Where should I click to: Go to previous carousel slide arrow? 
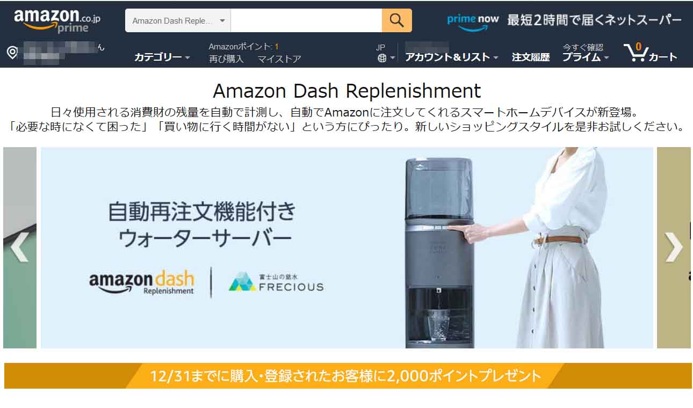point(19,247)
